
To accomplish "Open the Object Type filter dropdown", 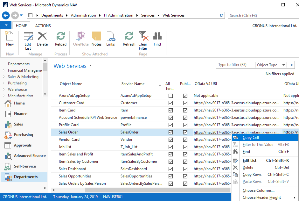I will click(x=283, y=65).
